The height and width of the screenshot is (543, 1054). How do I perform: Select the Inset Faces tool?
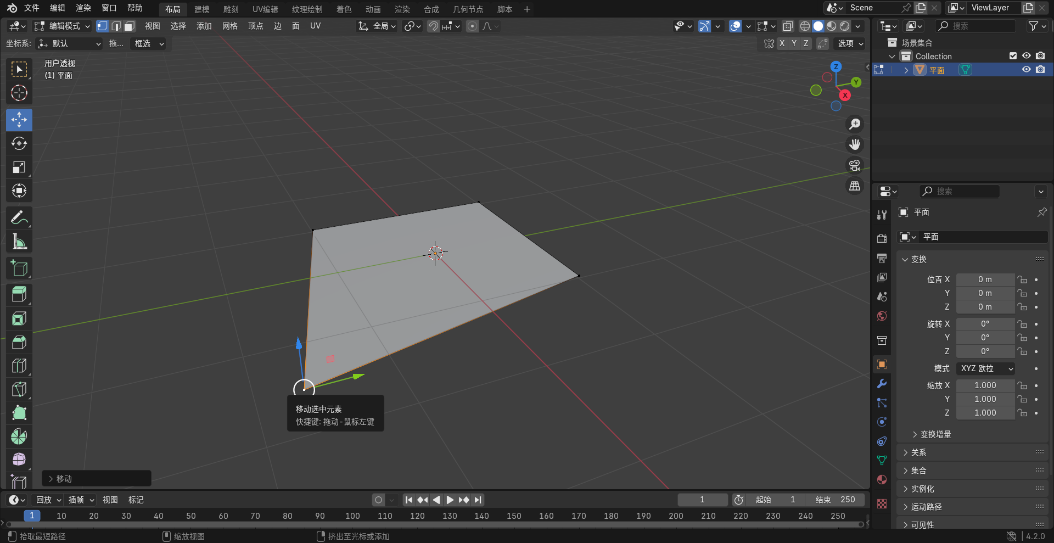click(19, 318)
